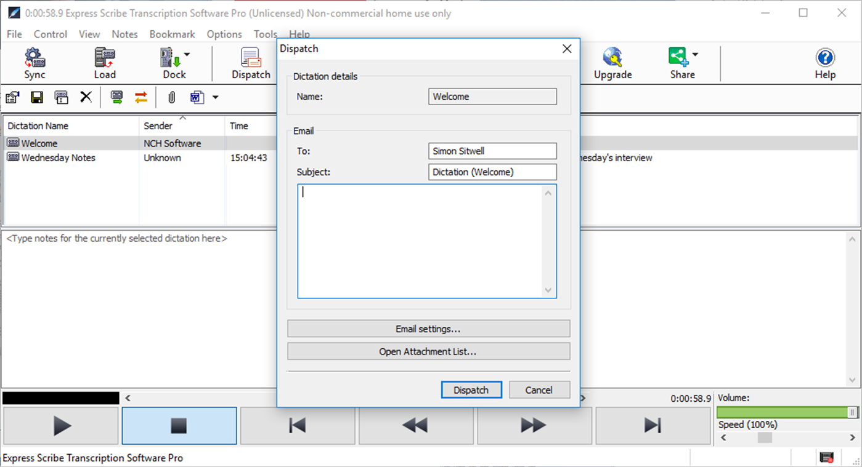Click the Open Attachment List button
The width and height of the screenshot is (862, 467).
(x=428, y=351)
